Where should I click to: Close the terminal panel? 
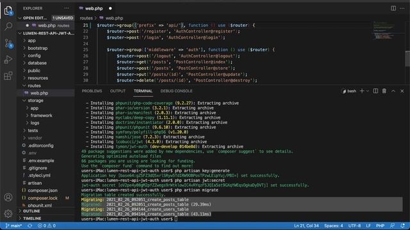[402, 91]
